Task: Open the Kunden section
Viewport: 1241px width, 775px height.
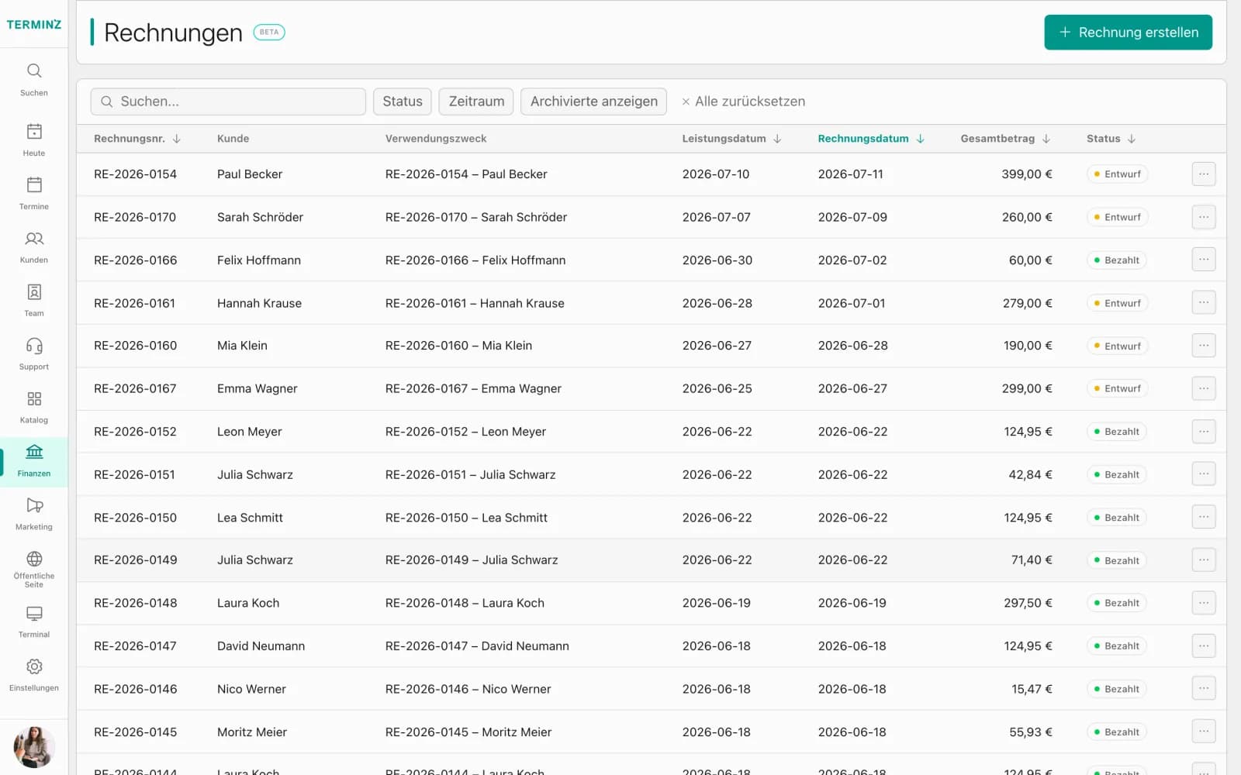Action: coord(34,247)
